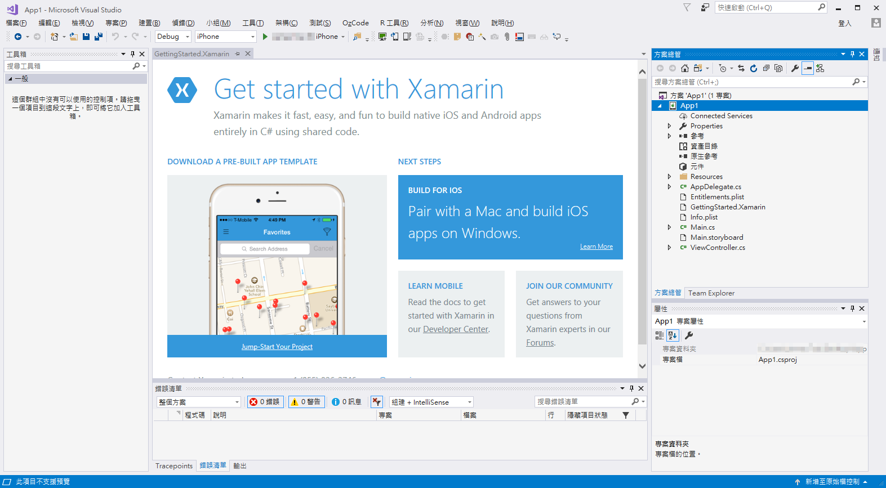
Task: Save the current file with the single floppy icon
Action: coord(86,37)
